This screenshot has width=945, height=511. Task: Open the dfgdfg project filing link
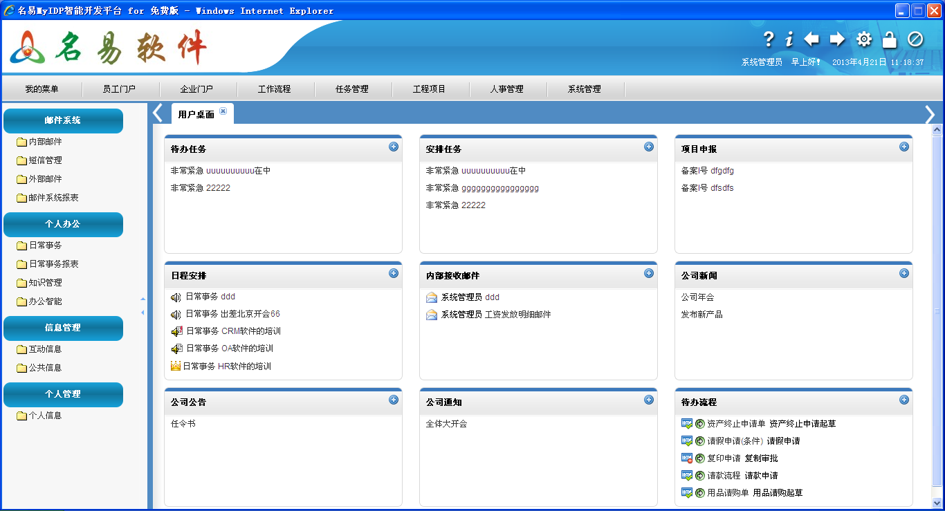(x=723, y=170)
